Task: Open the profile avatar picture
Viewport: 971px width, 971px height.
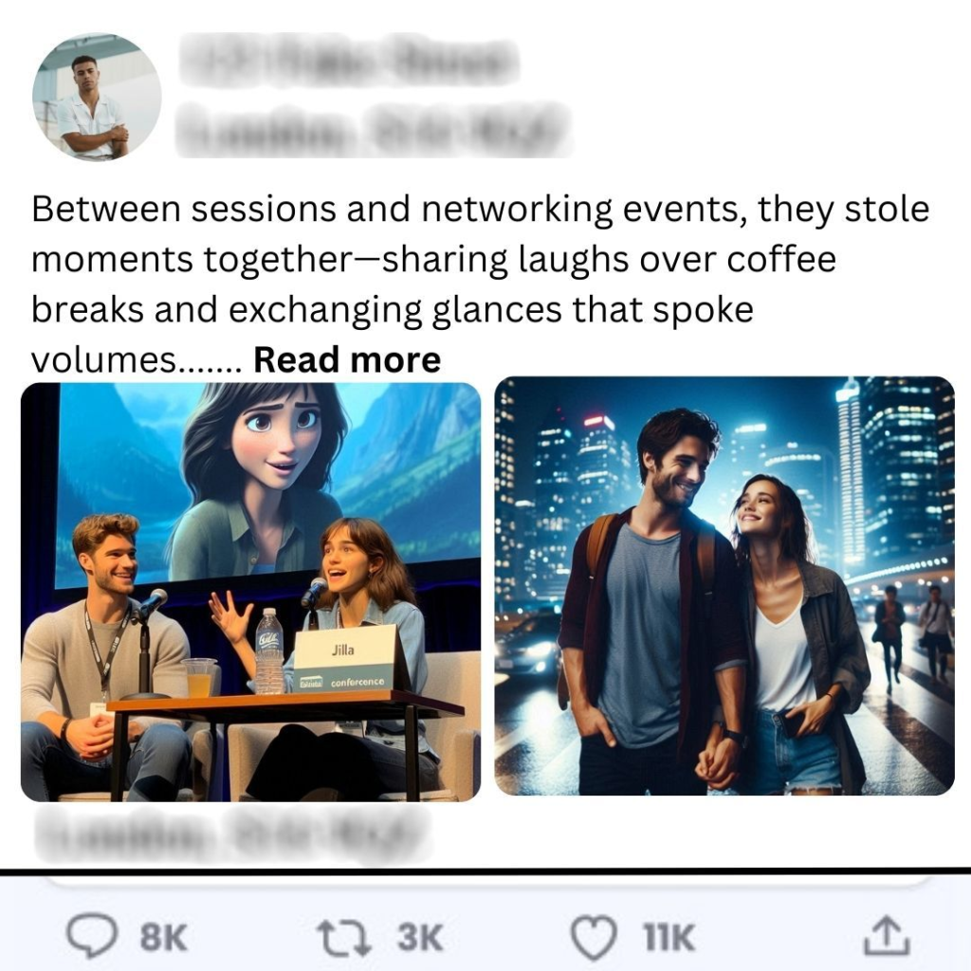Action: 98,97
